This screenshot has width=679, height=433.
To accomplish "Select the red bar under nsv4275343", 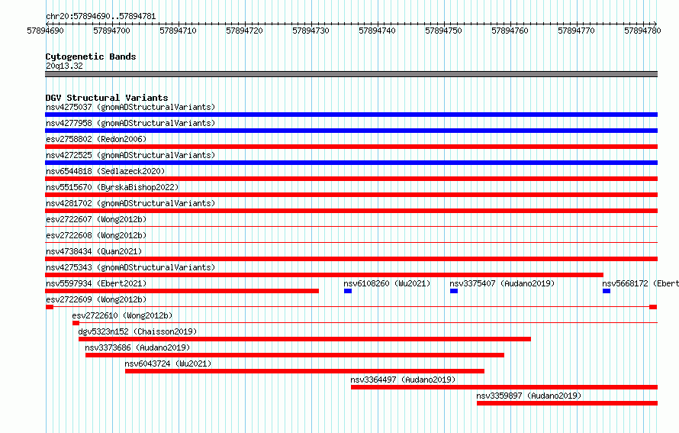I will (x=324, y=275).
